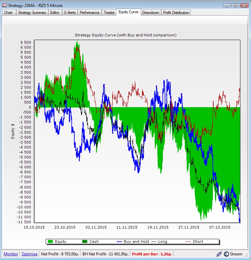Click the Stream label in status bar
The height and width of the screenshot is (260, 251).
click(x=236, y=254)
